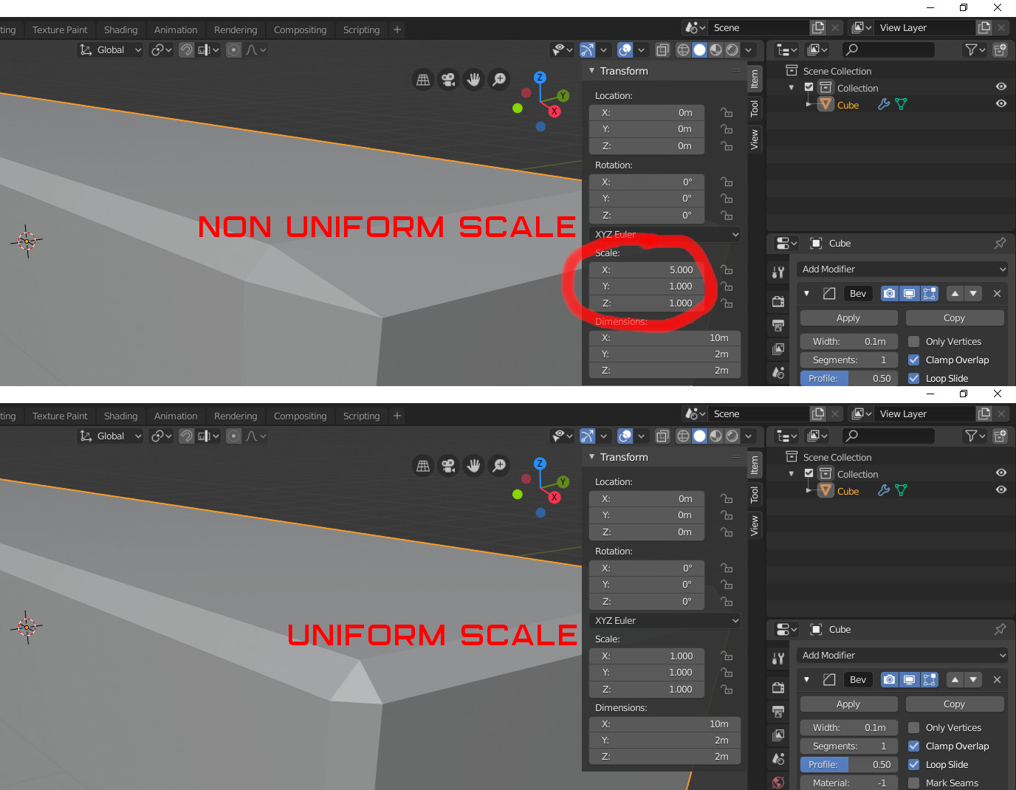Toggle the pin icon beside Cube, lower window
The width and height of the screenshot is (1016, 790).
[x=1000, y=629]
